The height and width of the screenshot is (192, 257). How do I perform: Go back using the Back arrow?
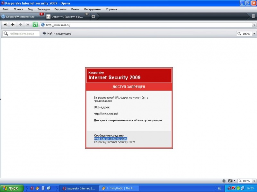13,25
